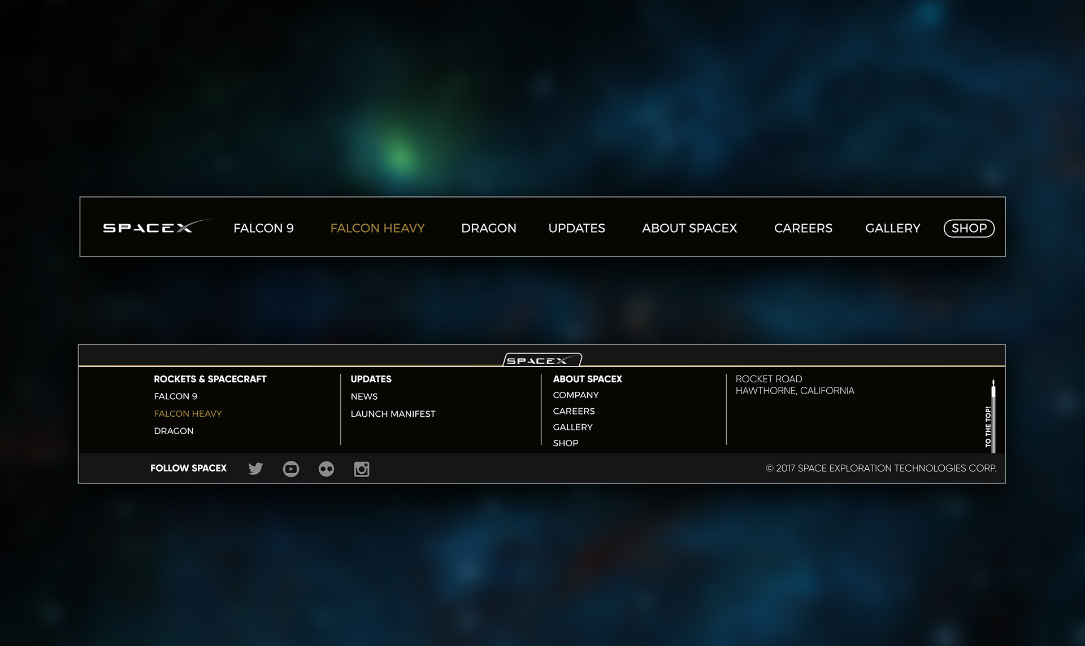This screenshot has height=646, width=1085.
Task: Open the Flickr social icon
Action: tap(326, 469)
